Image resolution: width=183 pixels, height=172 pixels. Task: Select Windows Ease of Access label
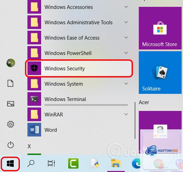(72, 38)
